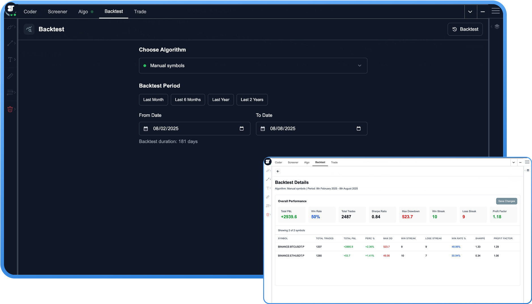
Task: Open the Screener tab in dark window
Action: point(58,12)
